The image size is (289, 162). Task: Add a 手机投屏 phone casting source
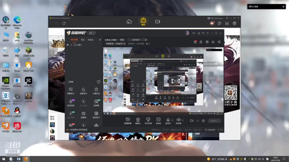coord(148,121)
